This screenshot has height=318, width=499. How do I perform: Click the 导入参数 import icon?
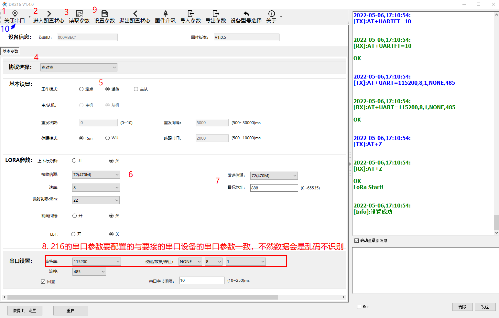point(190,14)
